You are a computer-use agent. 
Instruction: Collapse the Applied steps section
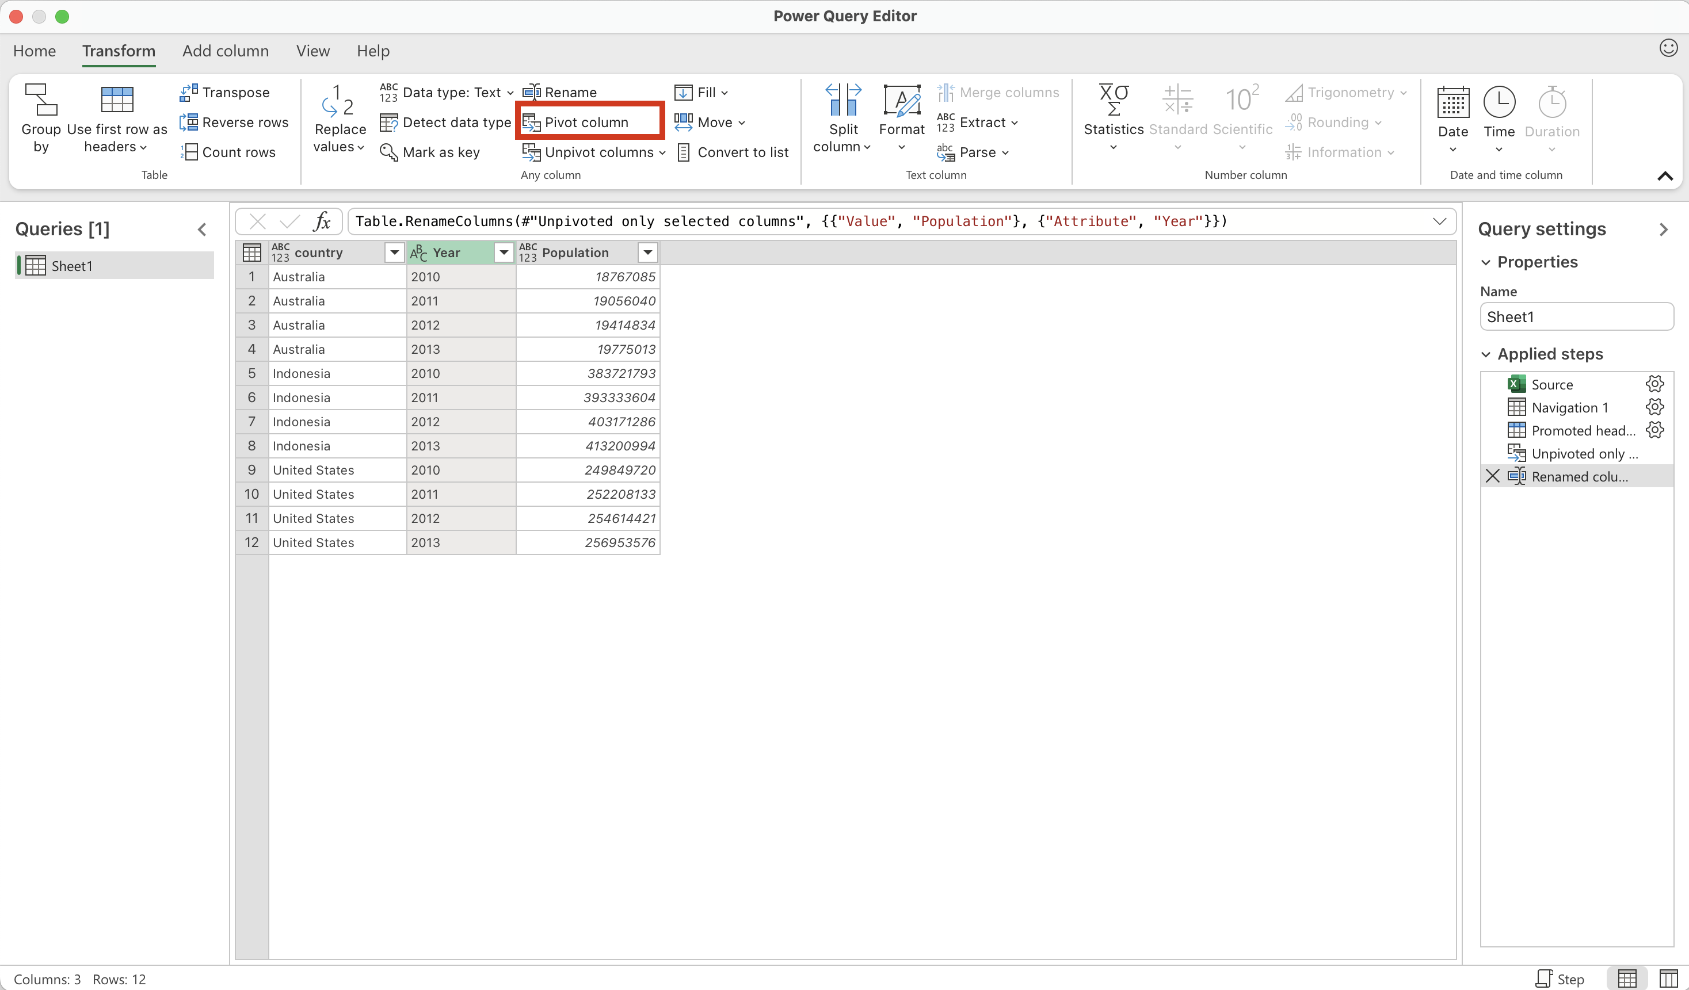pyautogui.click(x=1486, y=354)
